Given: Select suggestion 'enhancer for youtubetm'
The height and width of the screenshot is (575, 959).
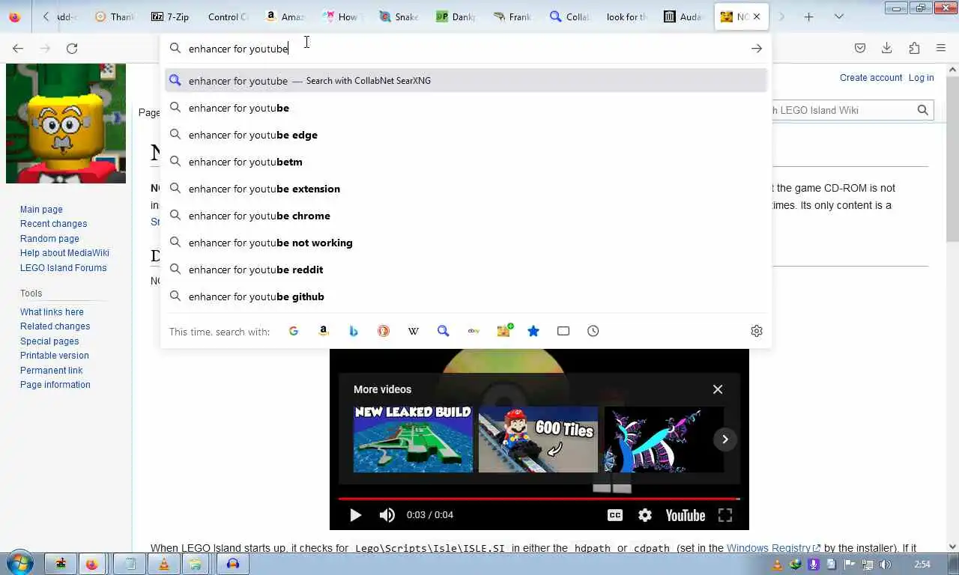Looking at the screenshot, I should (x=466, y=162).
